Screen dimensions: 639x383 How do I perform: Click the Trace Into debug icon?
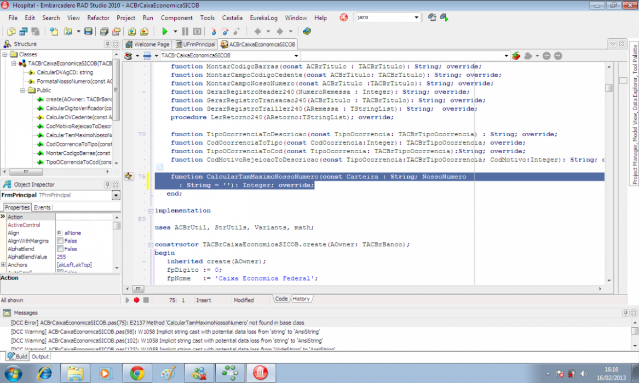click(214, 31)
